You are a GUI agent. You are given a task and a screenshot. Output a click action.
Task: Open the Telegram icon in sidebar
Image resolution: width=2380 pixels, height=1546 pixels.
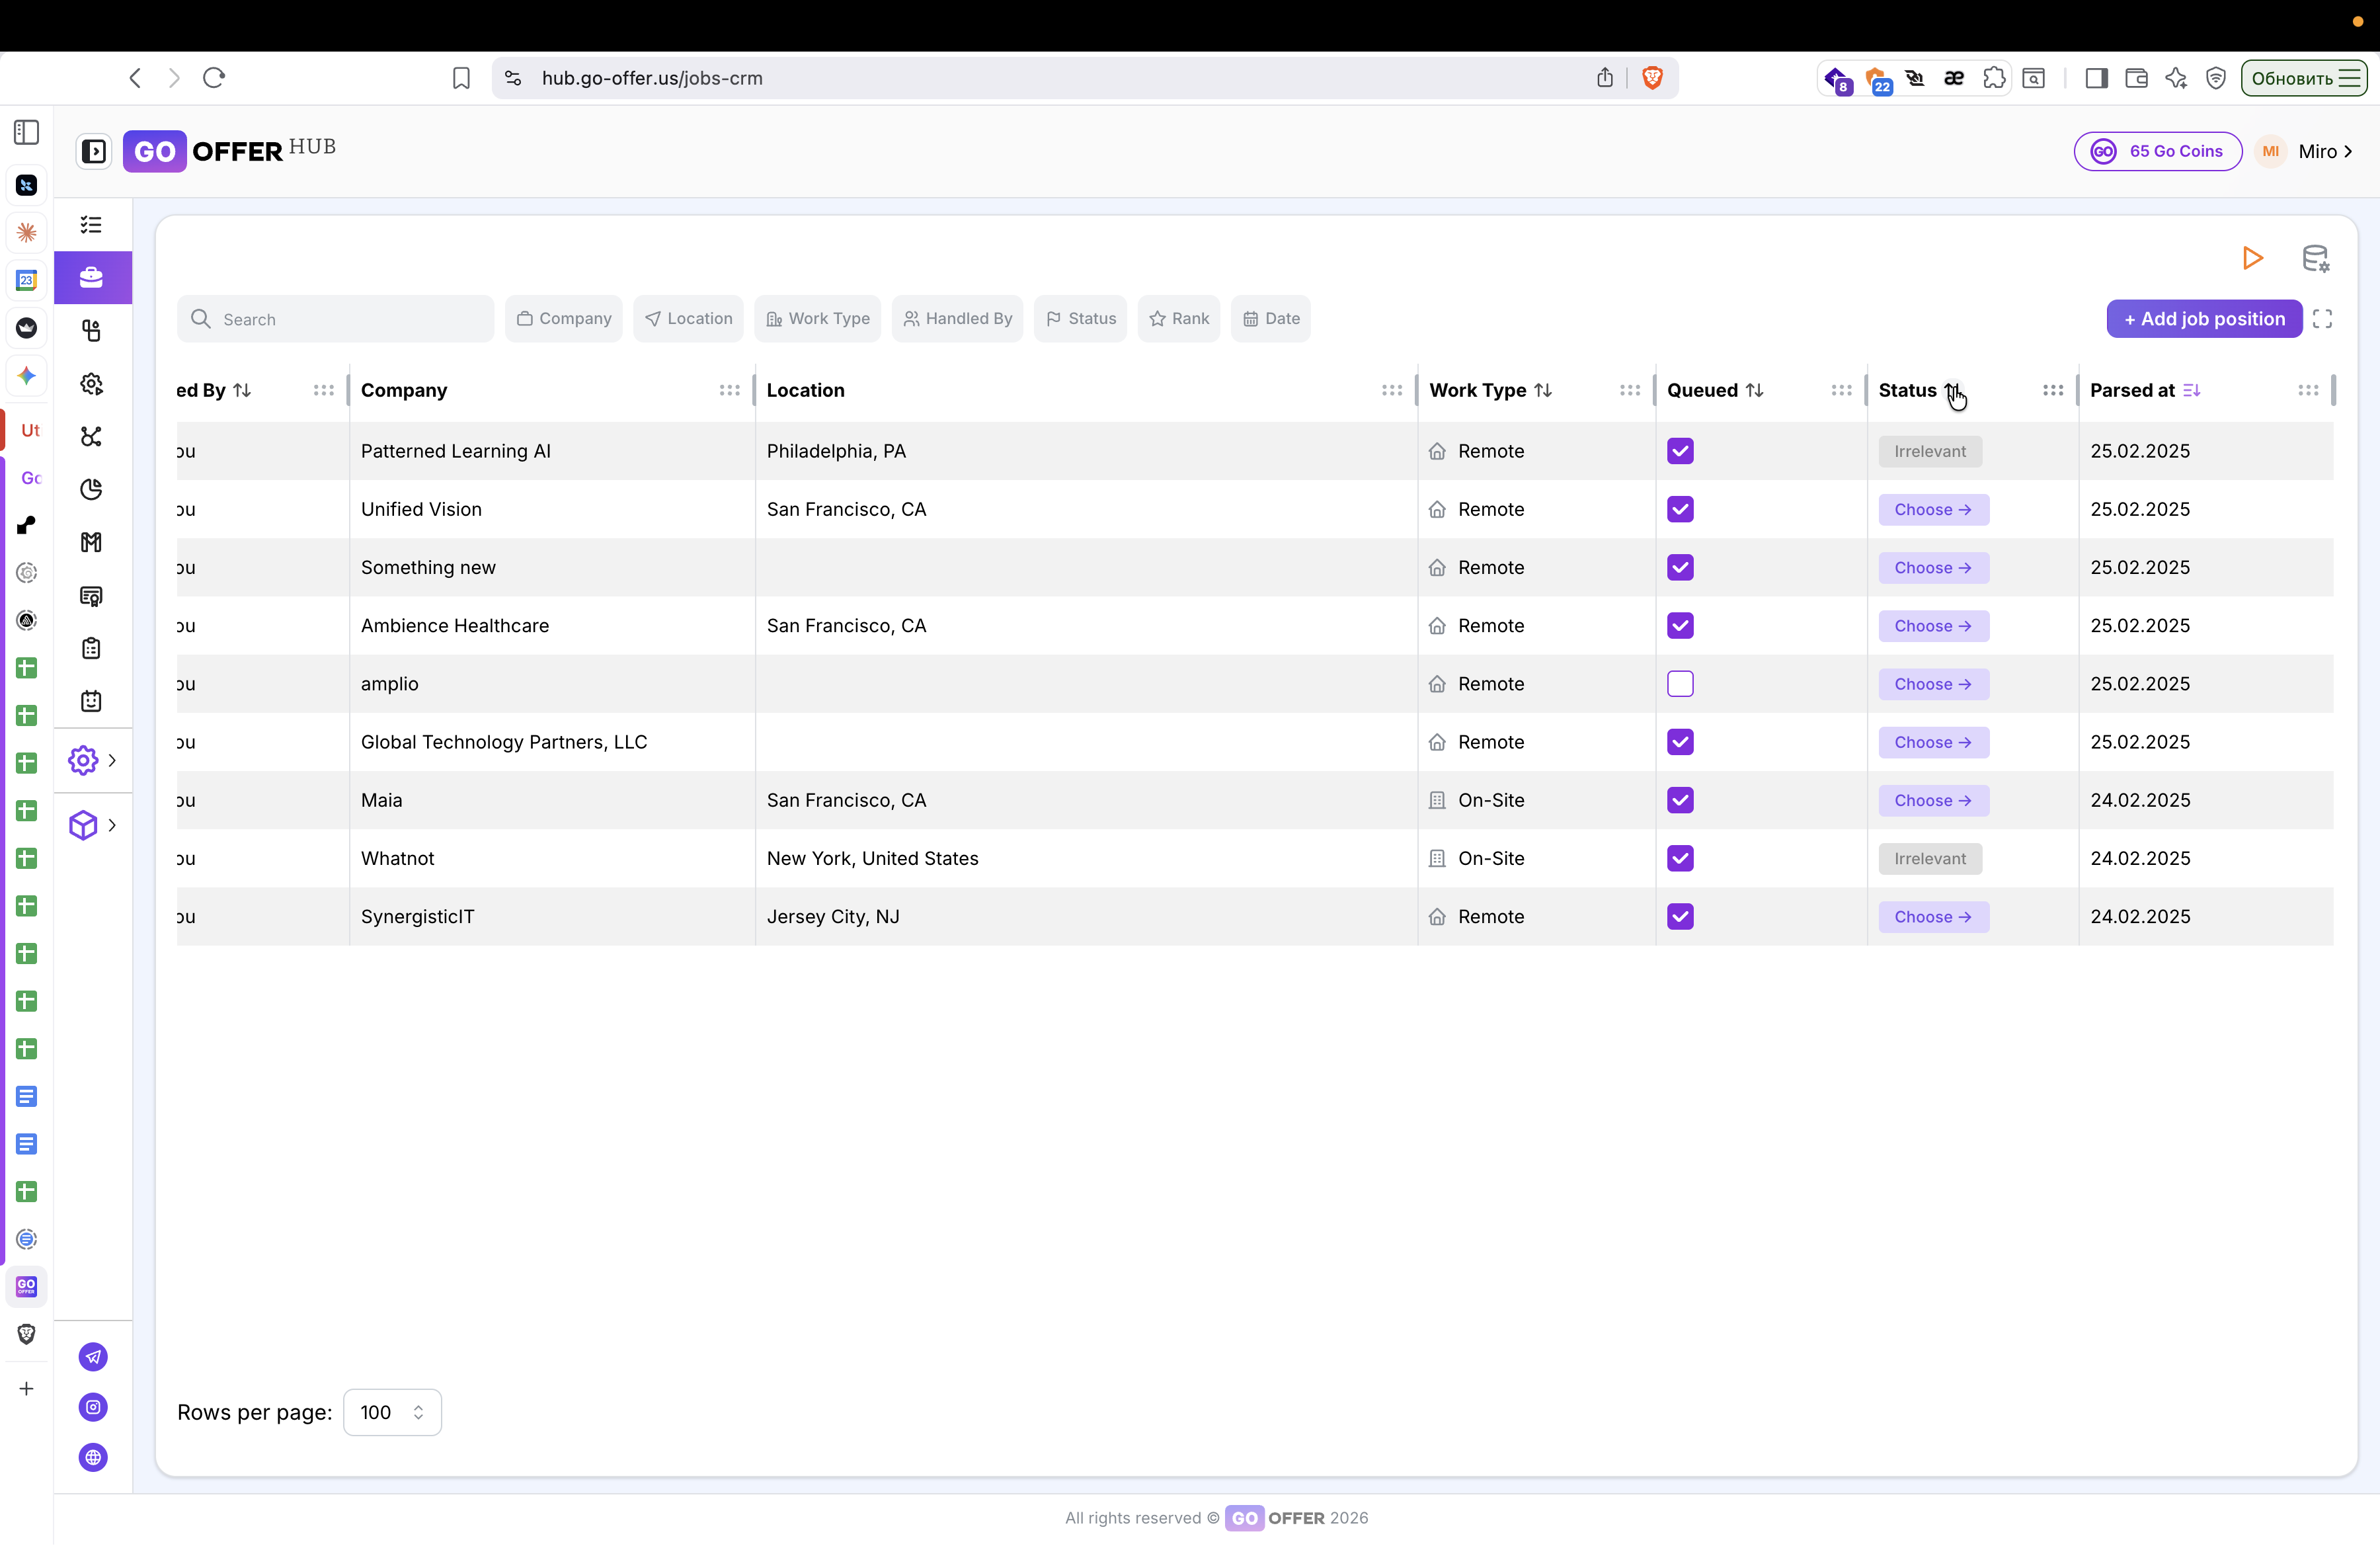(x=93, y=1357)
